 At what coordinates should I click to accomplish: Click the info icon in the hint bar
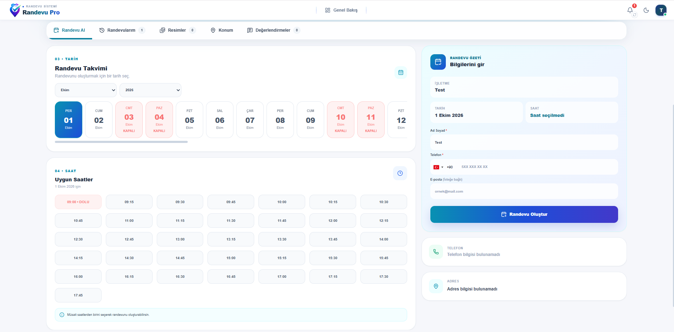[62, 315]
